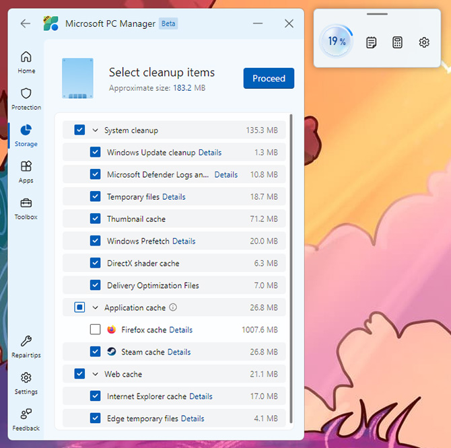
Task: Open Settings in the sidebar
Action: (26, 383)
